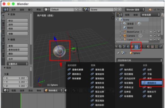Click the Blender logo icon in header

(150, 10)
